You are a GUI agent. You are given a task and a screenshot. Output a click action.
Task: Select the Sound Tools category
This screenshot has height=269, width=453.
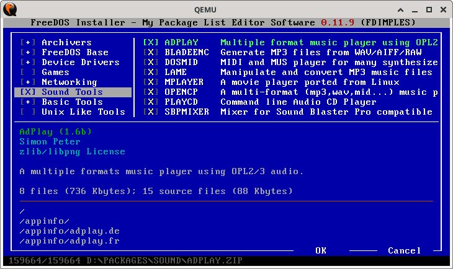tap(72, 92)
